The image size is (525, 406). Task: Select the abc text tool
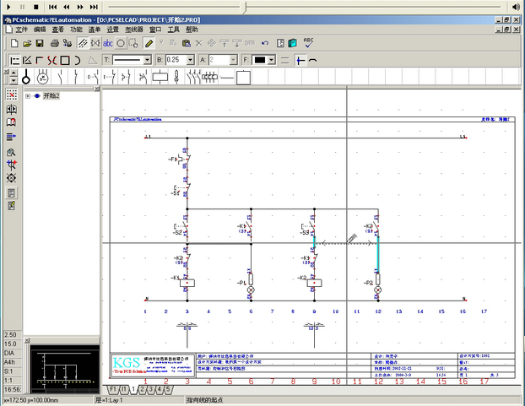(107, 42)
